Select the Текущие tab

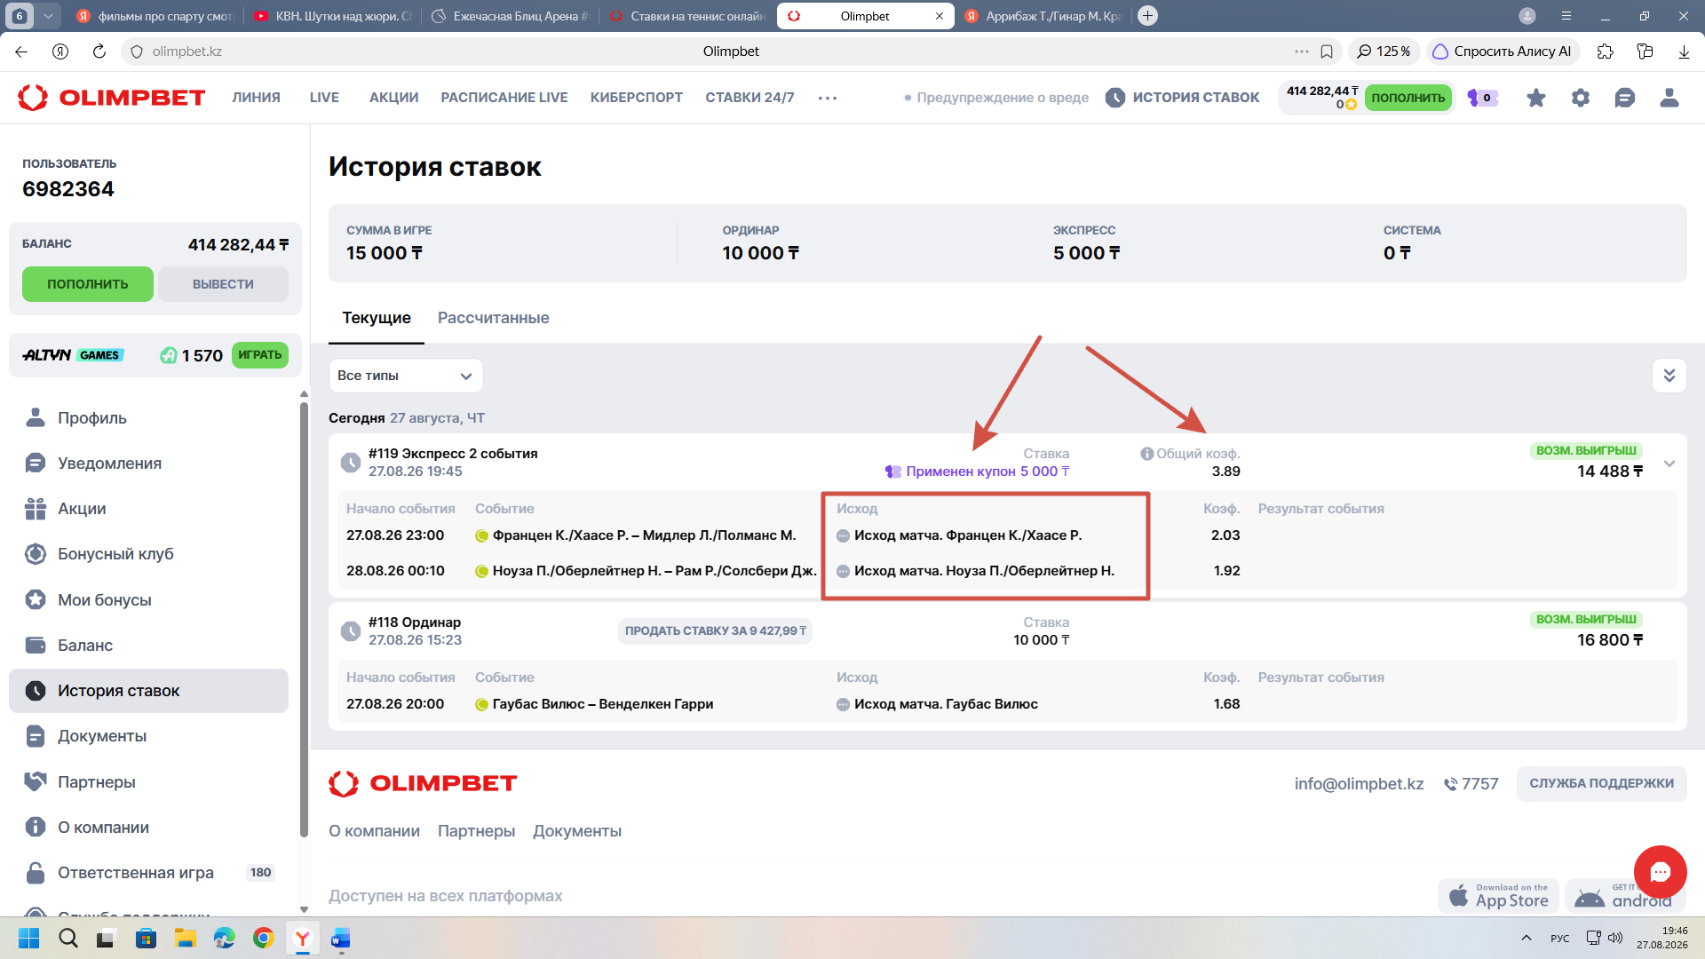pyautogui.click(x=377, y=318)
